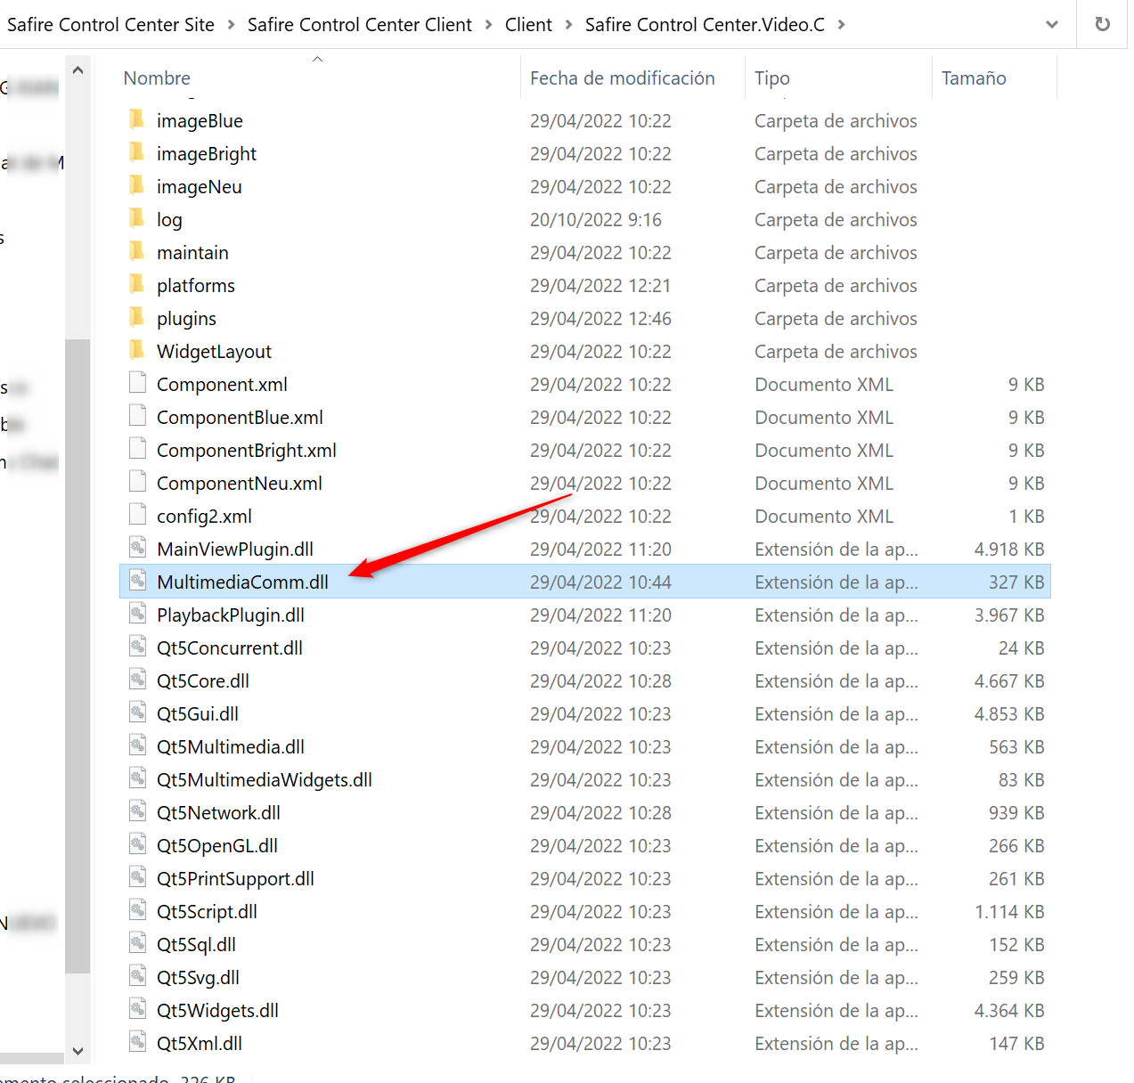Viewport: 1134px width, 1083px height.
Task: Click the maintain folder icon
Action: 136,251
